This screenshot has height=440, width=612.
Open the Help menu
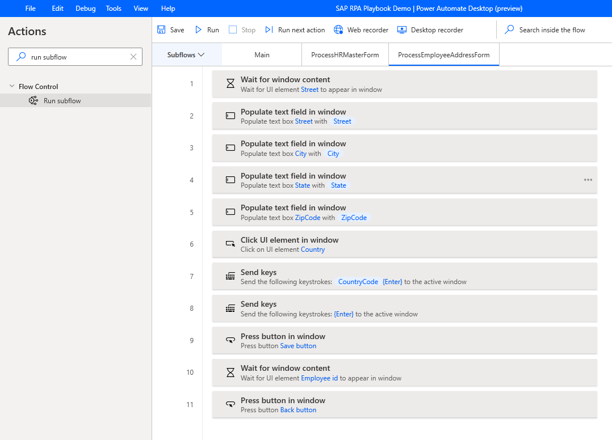168,9
